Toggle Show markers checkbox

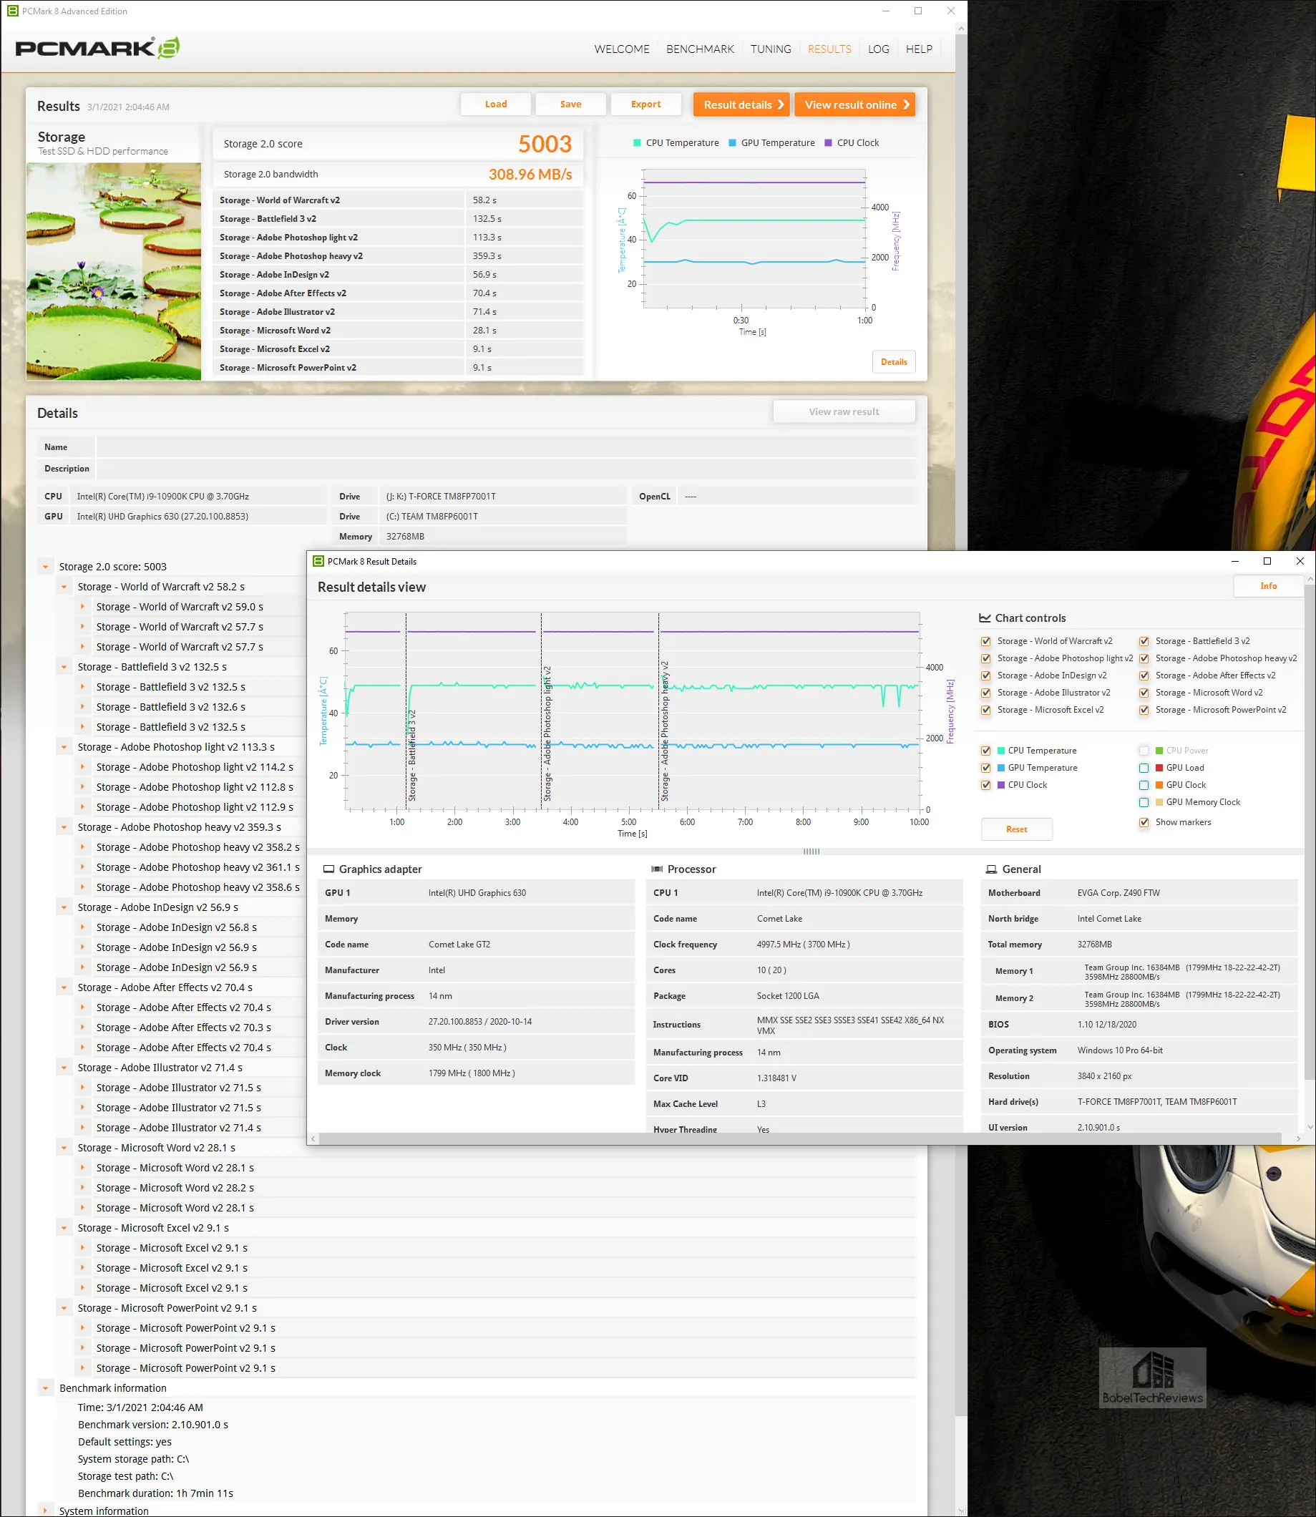point(1144,822)
